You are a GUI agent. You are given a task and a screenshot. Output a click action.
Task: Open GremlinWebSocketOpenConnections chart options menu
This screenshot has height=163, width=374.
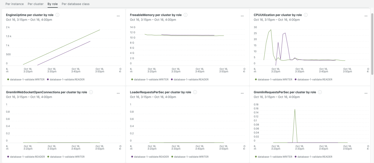(118, 93)
